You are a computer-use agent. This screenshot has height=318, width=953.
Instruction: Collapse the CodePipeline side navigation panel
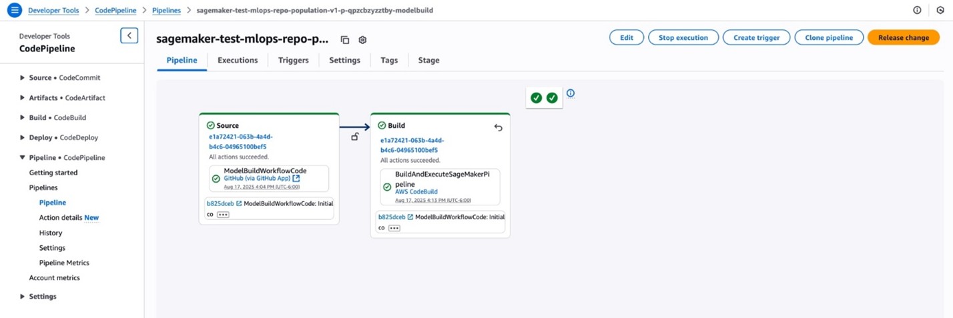[x=129, y=36]
